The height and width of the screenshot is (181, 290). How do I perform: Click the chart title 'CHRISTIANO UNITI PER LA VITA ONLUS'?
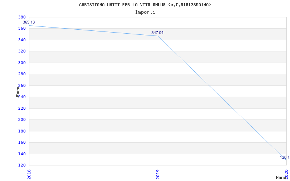(x=145, y=5)
